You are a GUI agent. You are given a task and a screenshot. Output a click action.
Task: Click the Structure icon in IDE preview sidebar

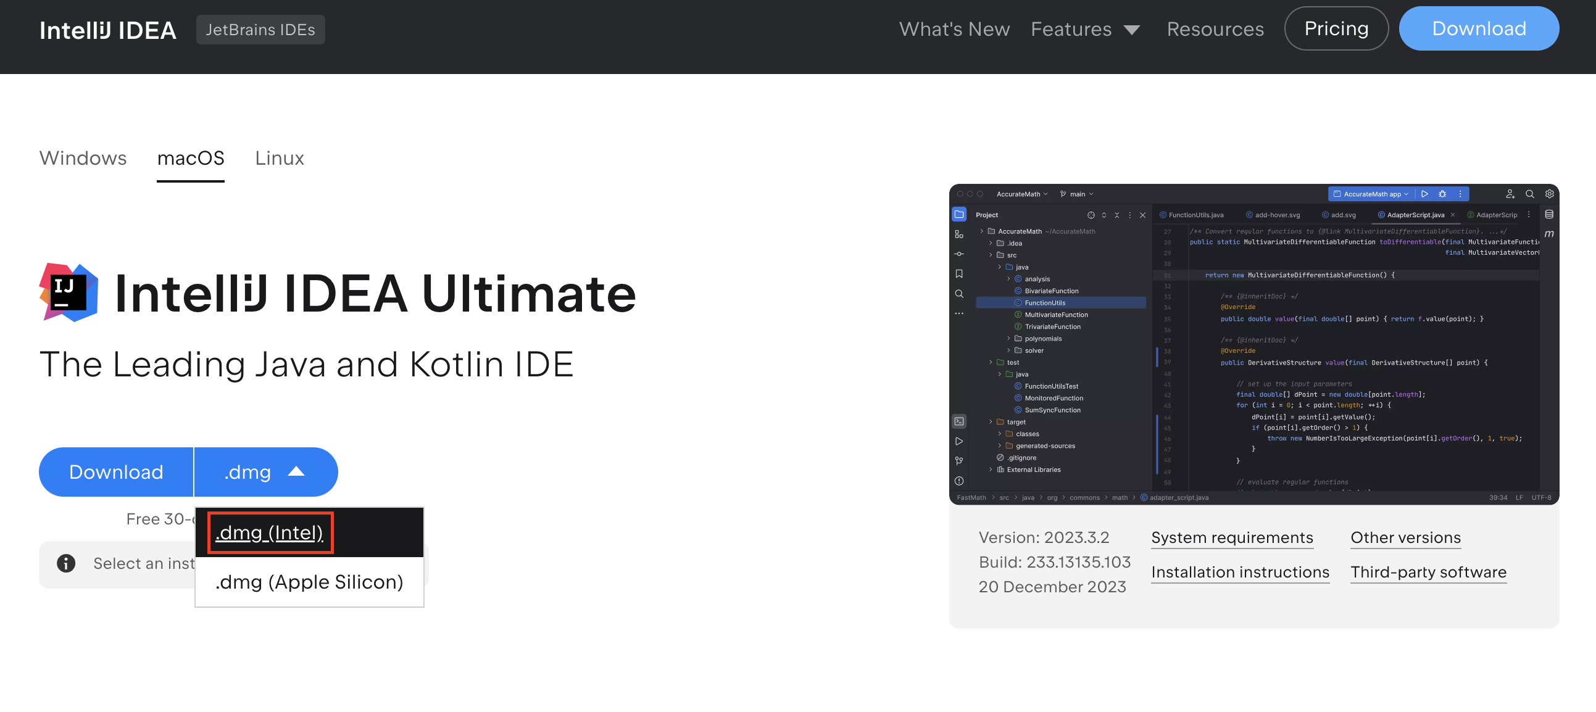pyautogui.click(x=958, y=234)
